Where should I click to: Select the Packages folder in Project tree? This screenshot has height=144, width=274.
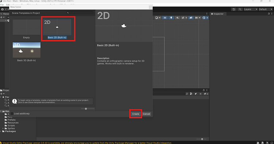[x=10, y=131]
